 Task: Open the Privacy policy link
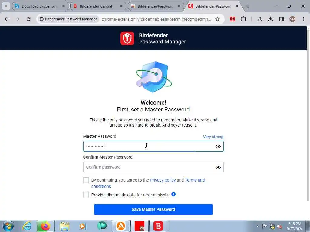(x=163, y=180)
